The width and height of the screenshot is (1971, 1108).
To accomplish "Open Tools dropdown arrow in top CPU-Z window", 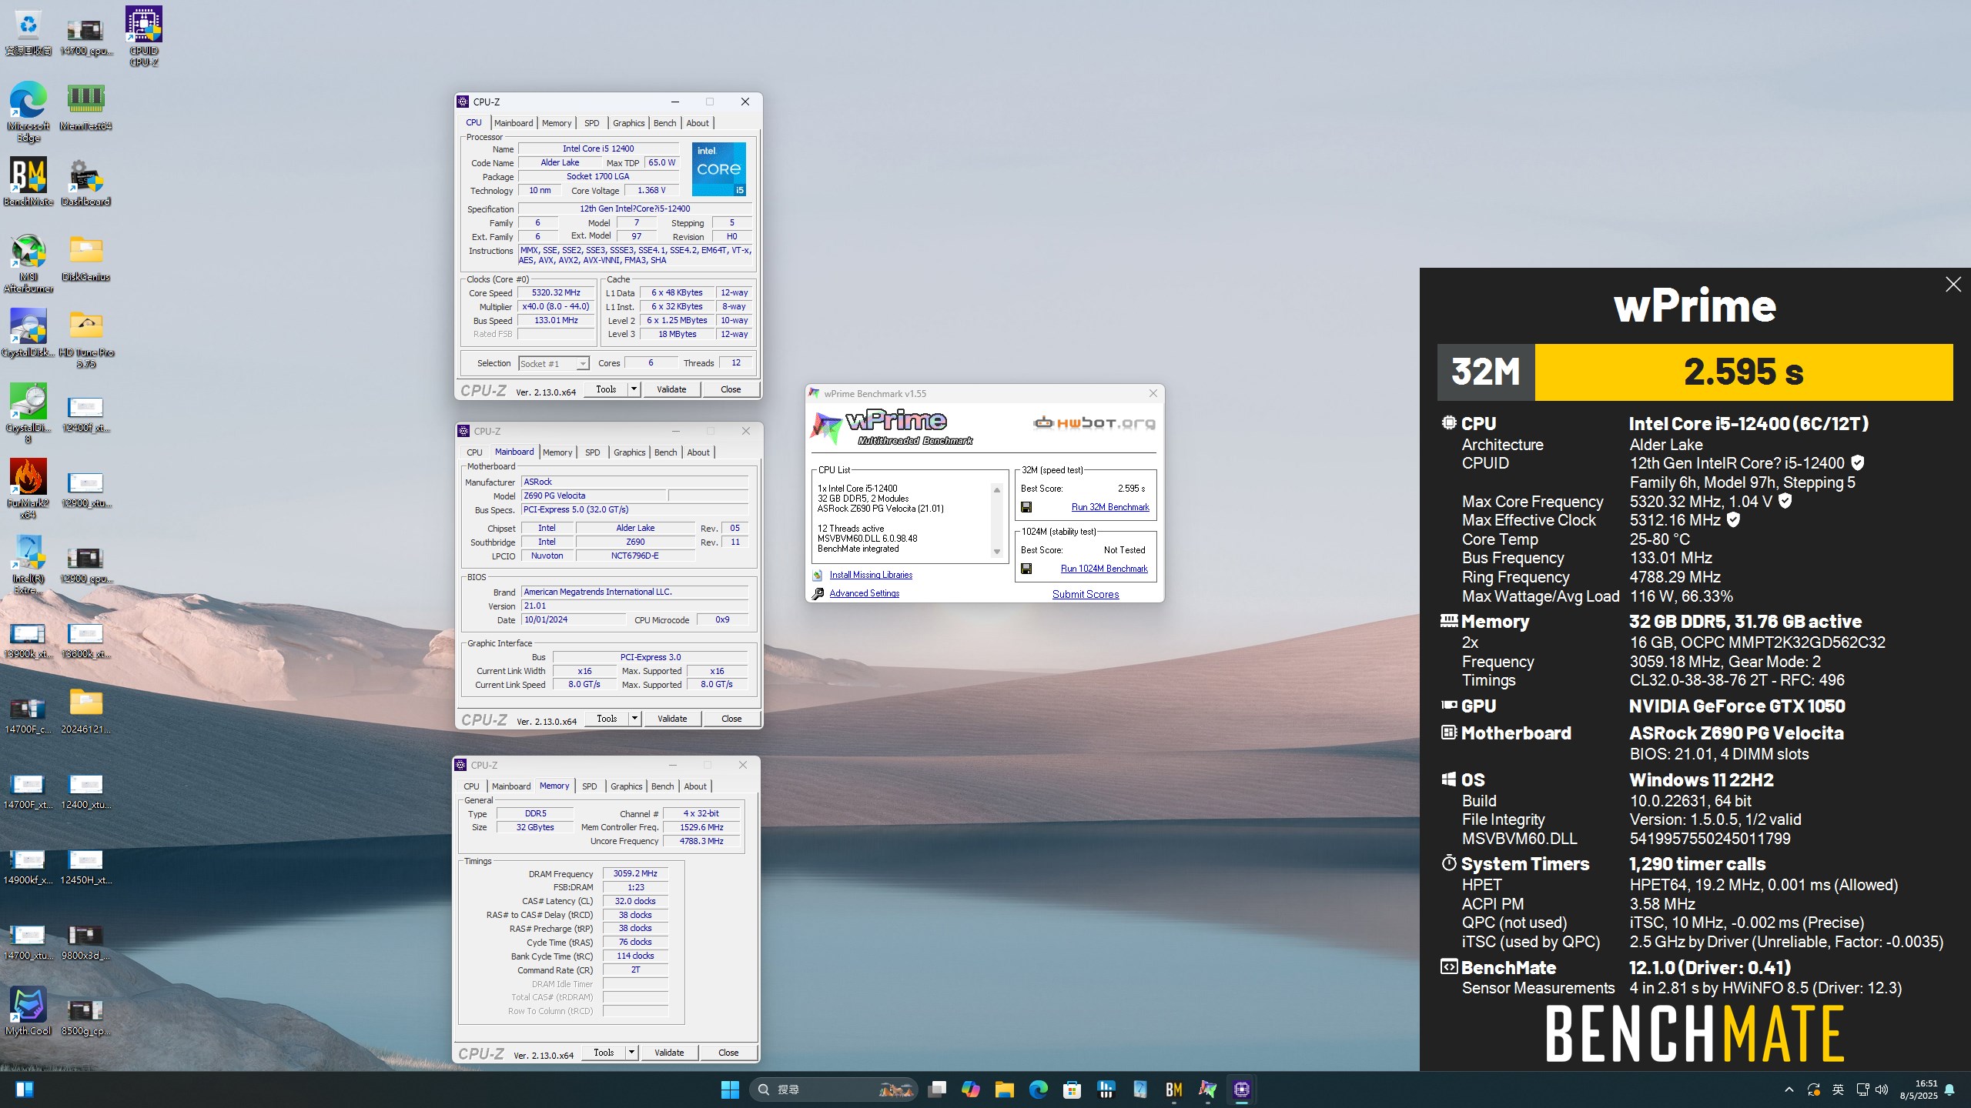I will coord(634,389).
